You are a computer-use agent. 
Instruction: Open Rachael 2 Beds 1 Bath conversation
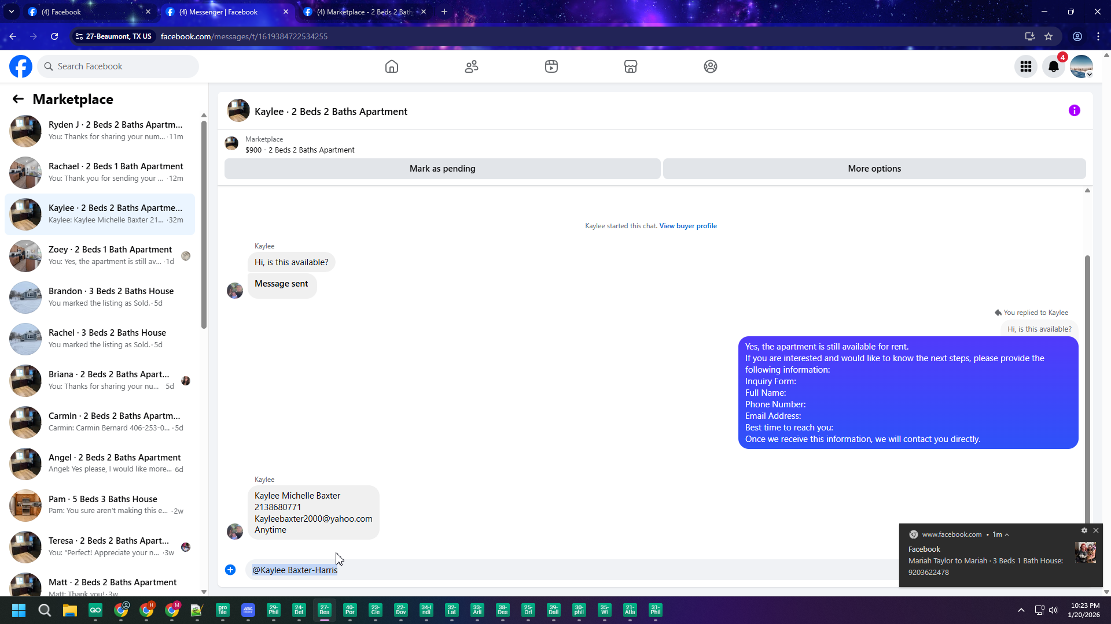coord(100,172)
